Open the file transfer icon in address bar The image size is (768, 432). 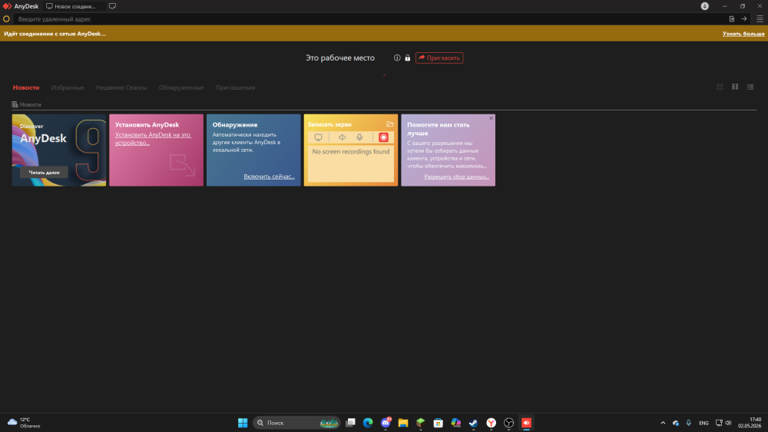[x=732, y=19]
